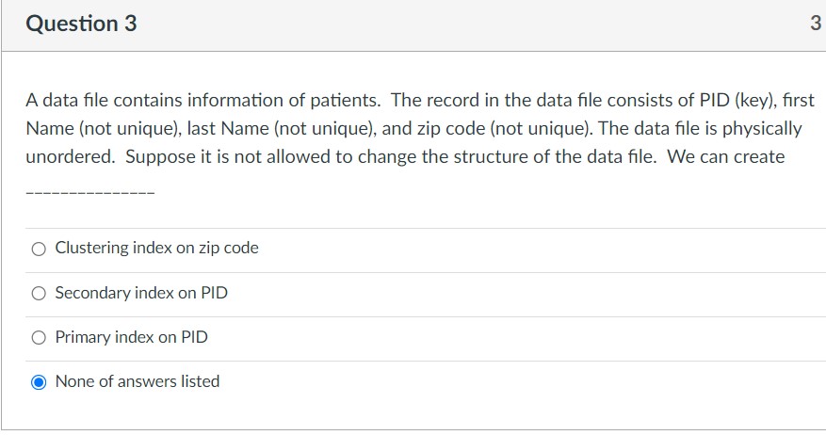
Task: Click the "Clustering index on zip code" answer label
Action: 156,248
